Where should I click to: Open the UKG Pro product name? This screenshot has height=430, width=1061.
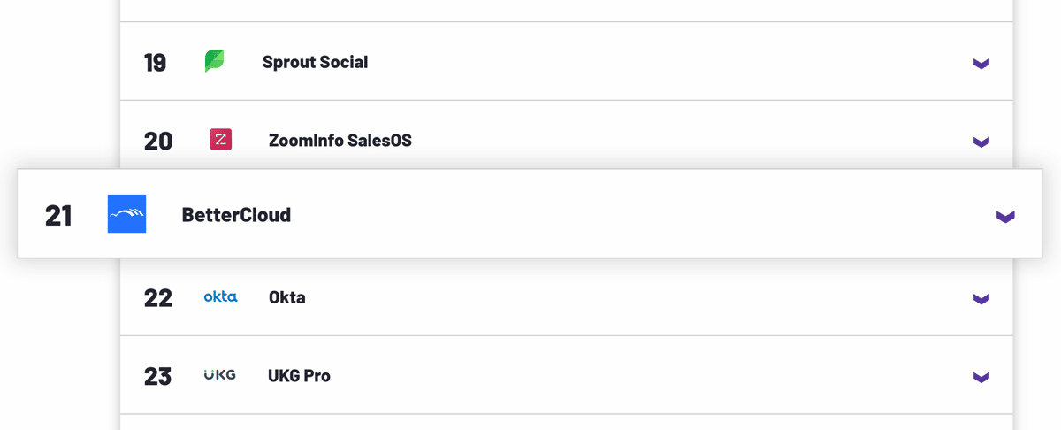tap(299, 376)
